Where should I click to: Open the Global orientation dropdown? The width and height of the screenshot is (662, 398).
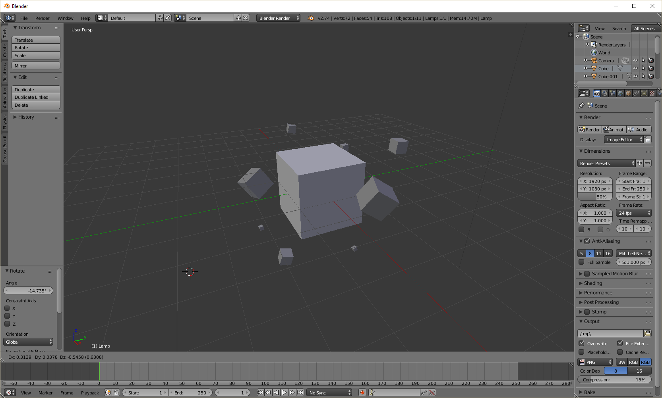click(28, 342)
